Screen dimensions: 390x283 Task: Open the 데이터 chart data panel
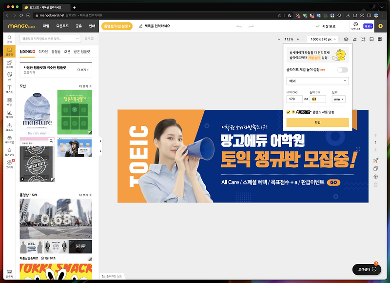tap(9, 114)
